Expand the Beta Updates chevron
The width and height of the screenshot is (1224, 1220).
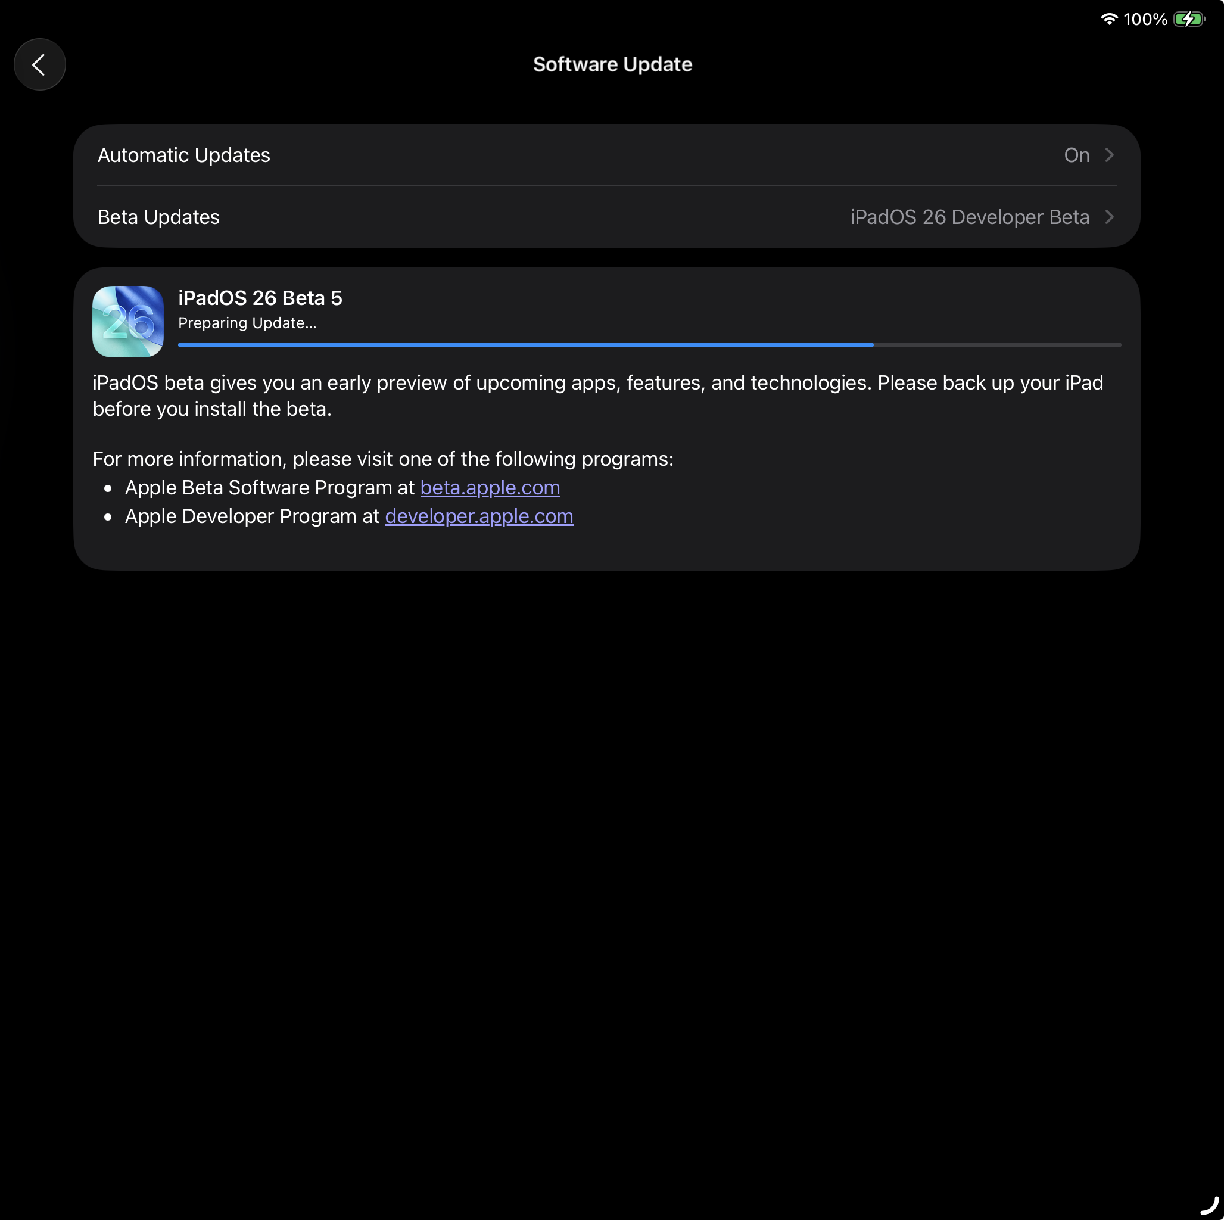(1109, 217)
